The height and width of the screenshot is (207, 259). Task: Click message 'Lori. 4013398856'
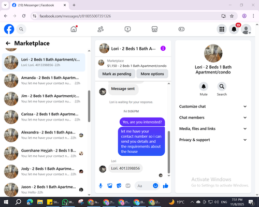pyautogui.click(x=125, y=168)
